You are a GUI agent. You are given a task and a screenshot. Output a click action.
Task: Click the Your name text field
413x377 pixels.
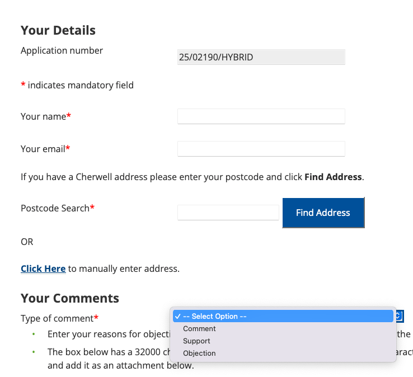261,116
